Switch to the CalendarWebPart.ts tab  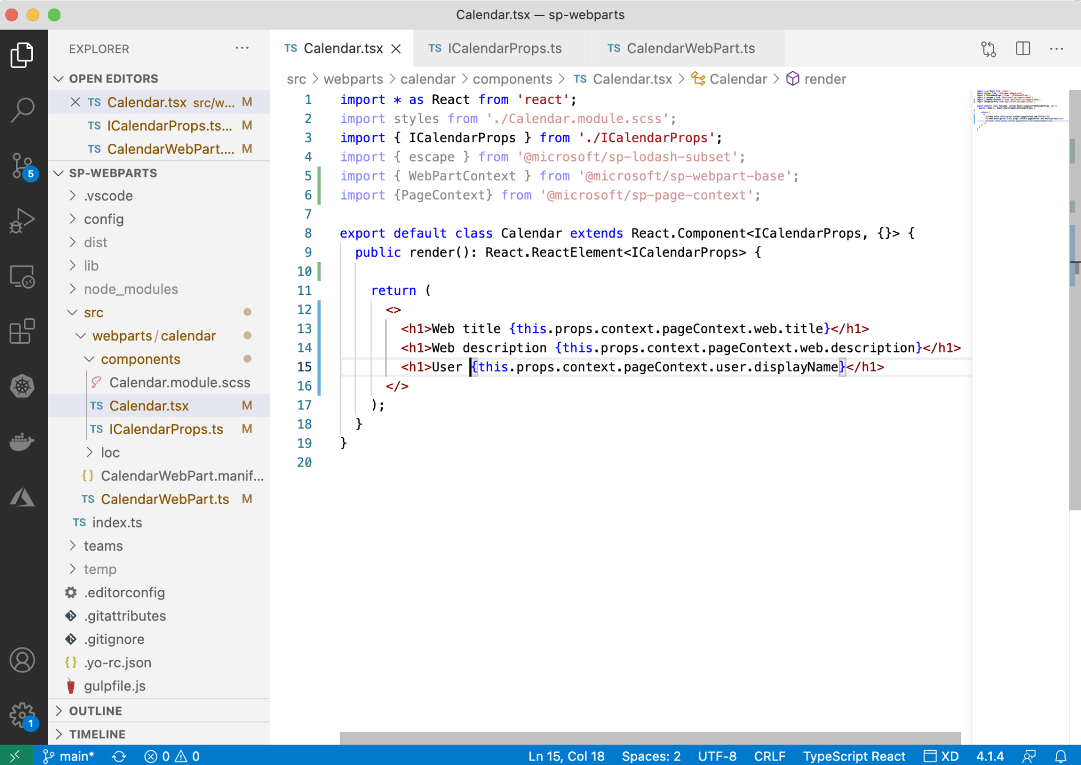coord(690,48)
